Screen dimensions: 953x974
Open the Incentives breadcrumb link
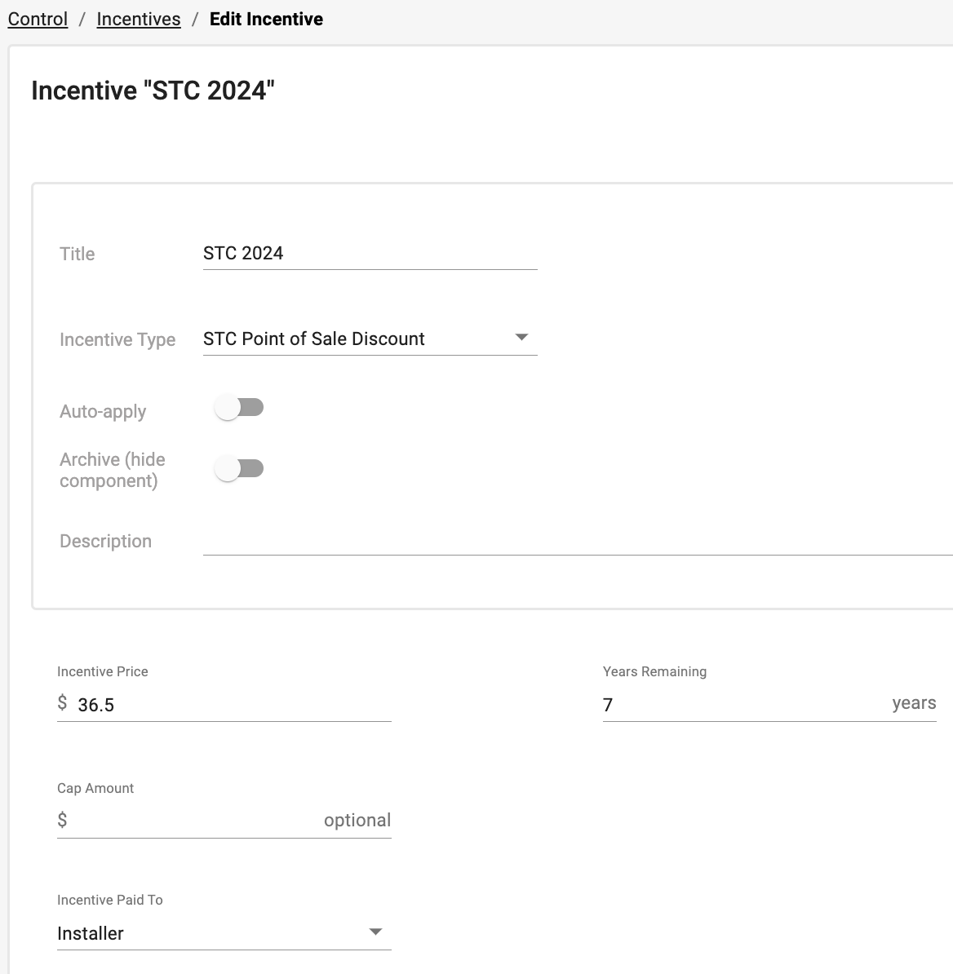pos(139,20)
